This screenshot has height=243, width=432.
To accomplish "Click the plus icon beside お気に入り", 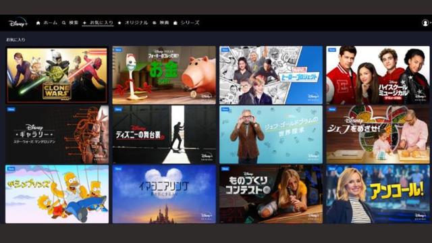I will pyautogui.click(x=84, y=23).
